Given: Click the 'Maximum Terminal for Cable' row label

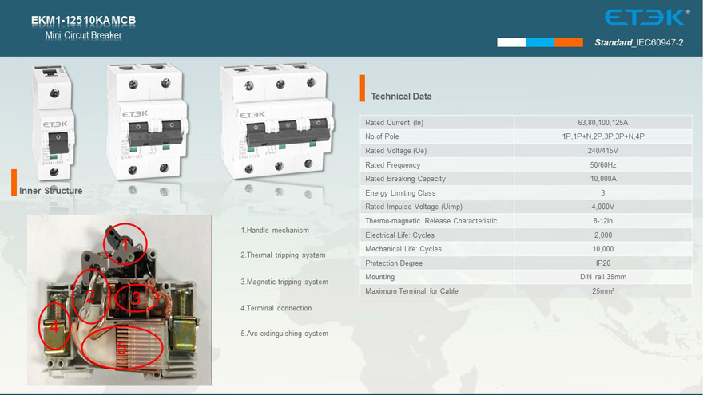Looking at the screenshot, I should [411, 291].
